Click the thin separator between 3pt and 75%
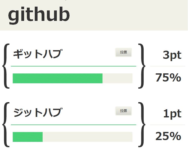This screenshot has width=188, height=150. (167, 66)
